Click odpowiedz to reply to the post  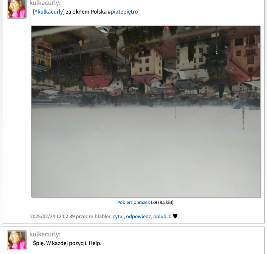(138, 217)
